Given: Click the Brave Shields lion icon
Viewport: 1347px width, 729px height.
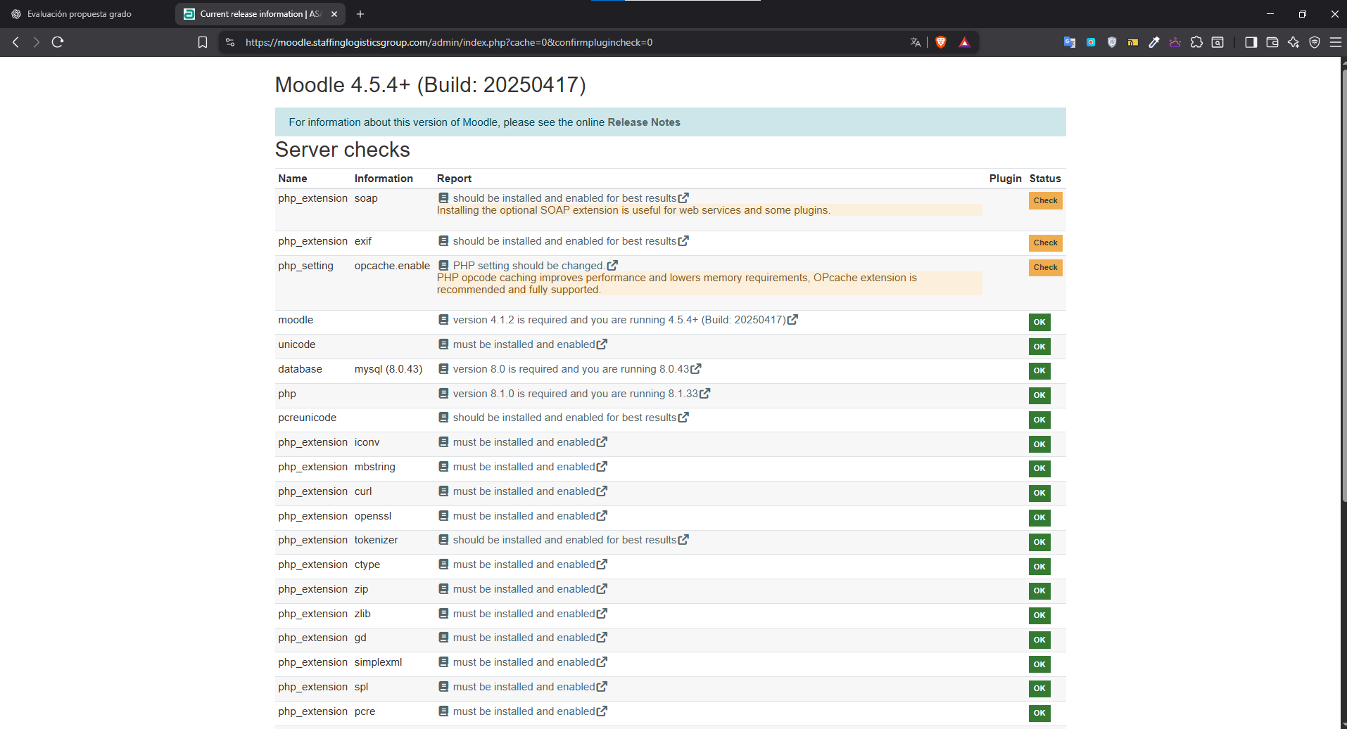Looking at the screenshot, I should pos(941,42).
